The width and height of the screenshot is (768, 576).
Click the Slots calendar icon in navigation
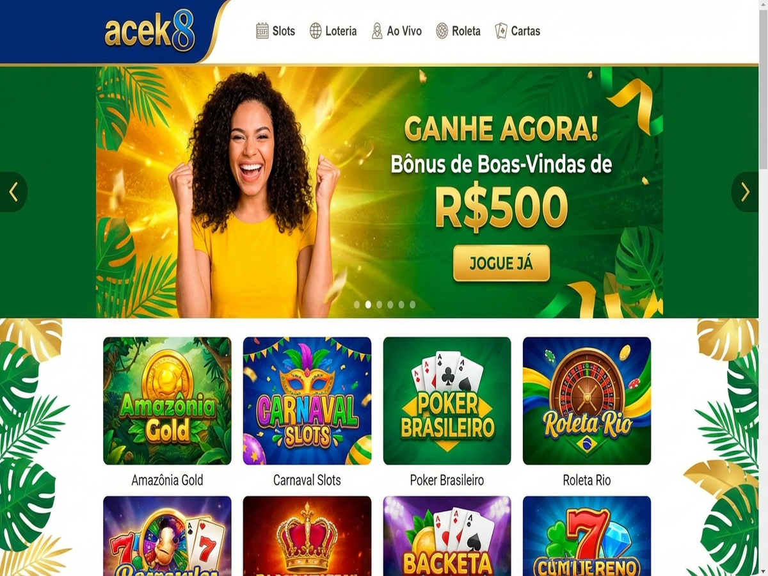[x=262, y=31]
